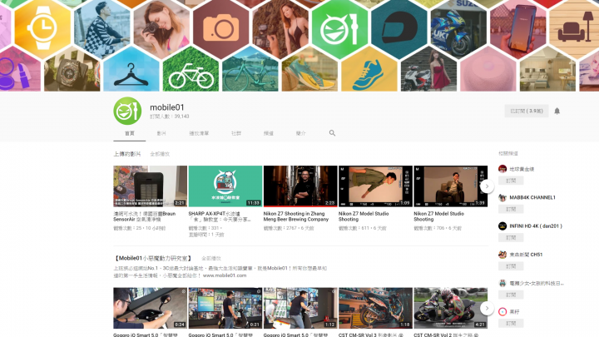Screen dimensions: 599x337
Task: Subscribe to MABB4K CHANNEL1
Action: tap(511, 210)
